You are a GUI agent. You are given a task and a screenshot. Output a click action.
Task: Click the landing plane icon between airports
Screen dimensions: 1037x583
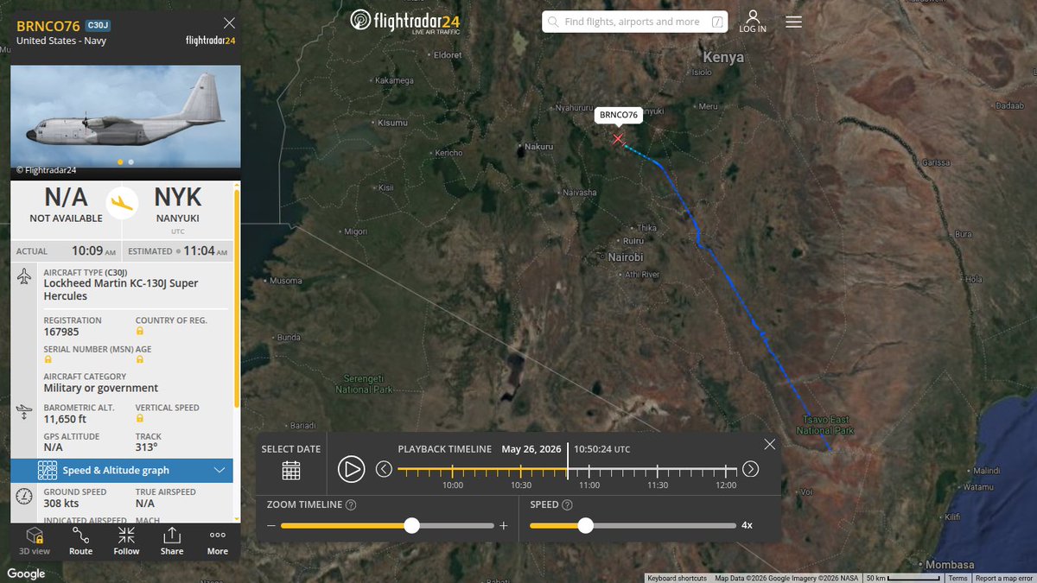(x=123, y=203)
